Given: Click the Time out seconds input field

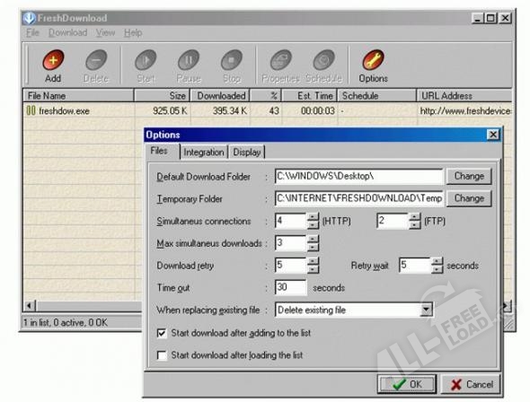Looking at the screenshot, I should pos(290,287).
